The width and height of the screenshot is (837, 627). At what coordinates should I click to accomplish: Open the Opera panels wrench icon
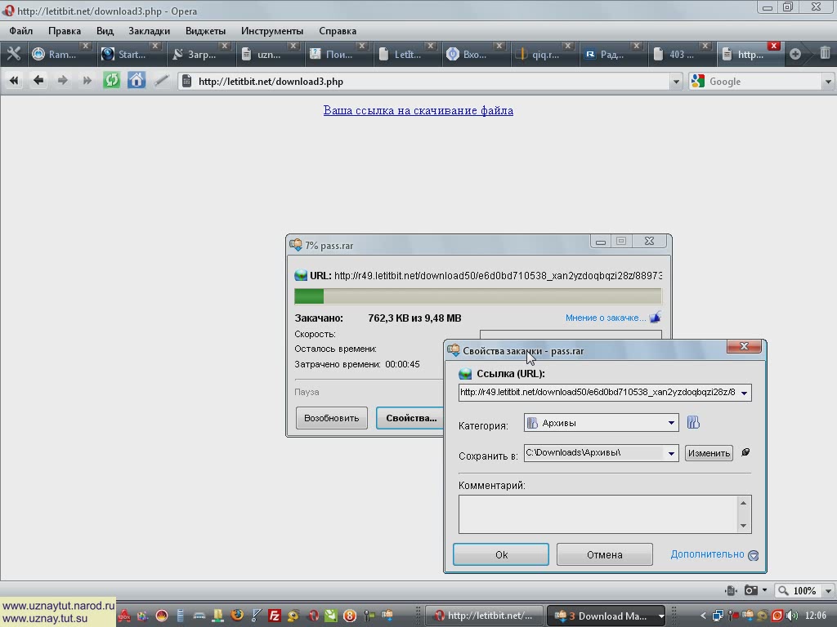(13, 54)
